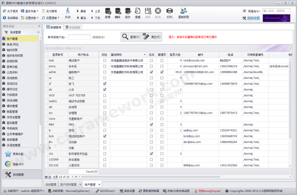Image resolution: width=297 pixels, height=195 pixels.
Task: Open 当前用户 admin dropdown in status bar
Action: pos(24,191)
